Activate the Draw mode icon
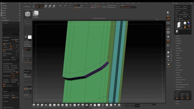Screen dimensions: 194x109 click(41, 6)
